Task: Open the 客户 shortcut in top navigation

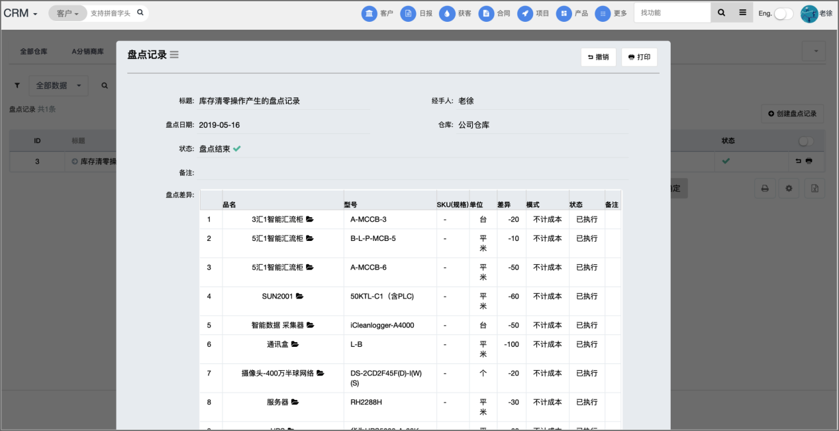Action: [x=377, y=13]
